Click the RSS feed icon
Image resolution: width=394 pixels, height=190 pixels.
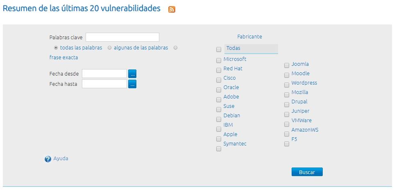172,9
